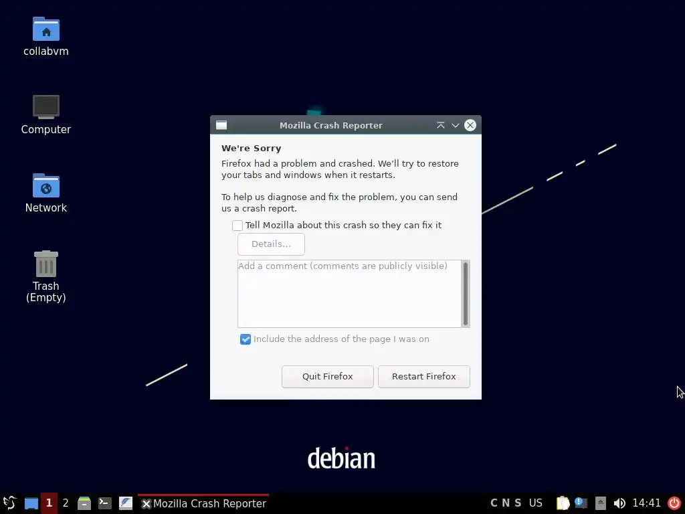Click the show desktop icon in taskbar
Screen dimensions: 685x514
(31, 503)
